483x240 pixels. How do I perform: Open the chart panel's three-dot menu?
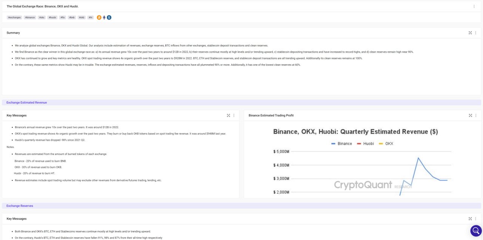476,115
